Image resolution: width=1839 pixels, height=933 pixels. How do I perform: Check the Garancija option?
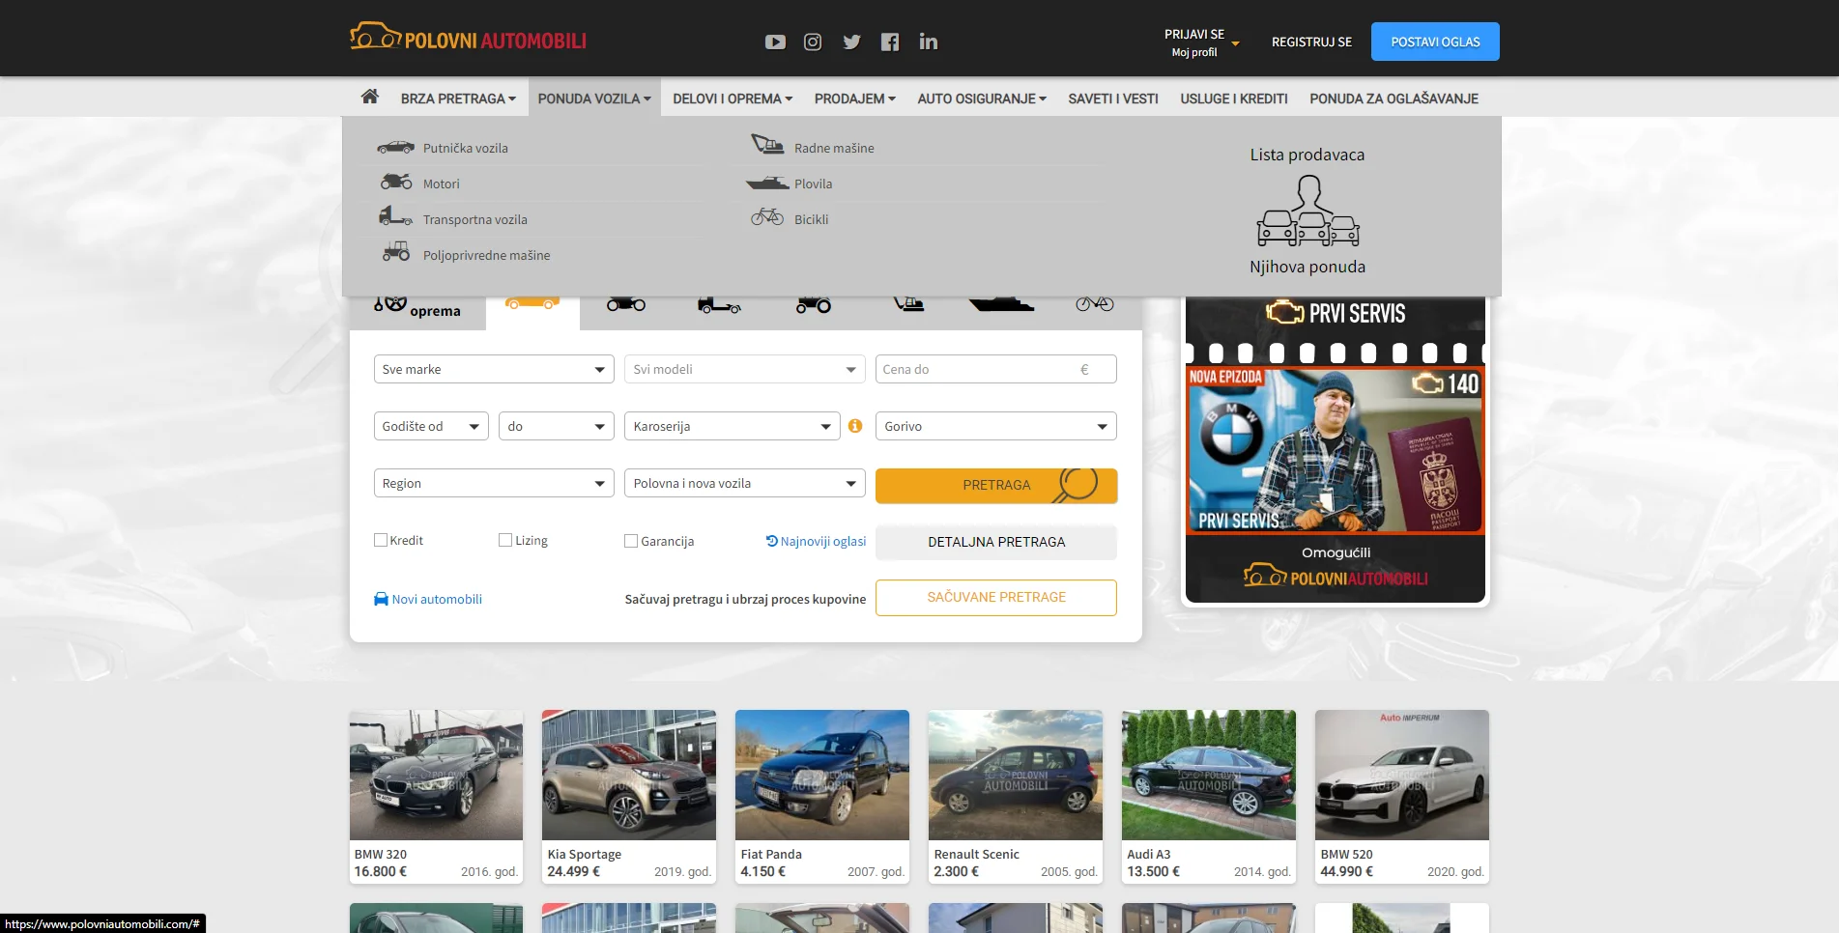tap(631, 541)
